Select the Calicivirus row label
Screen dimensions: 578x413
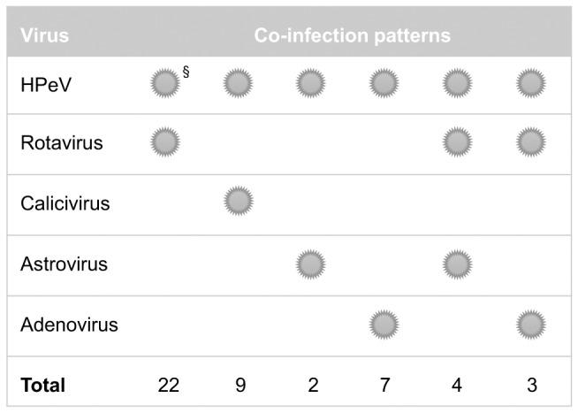coord(65,203)
